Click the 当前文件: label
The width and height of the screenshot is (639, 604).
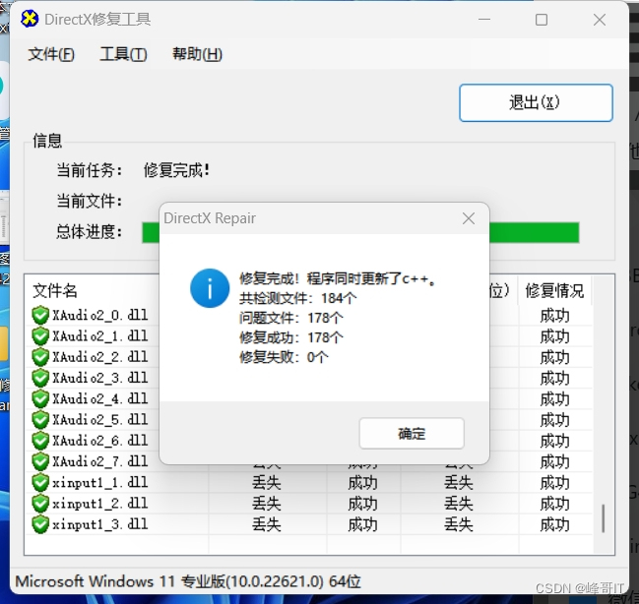[90, 202]
